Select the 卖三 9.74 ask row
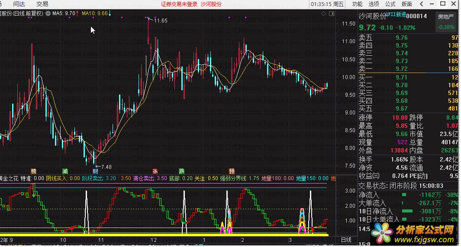 coord(408,53)
